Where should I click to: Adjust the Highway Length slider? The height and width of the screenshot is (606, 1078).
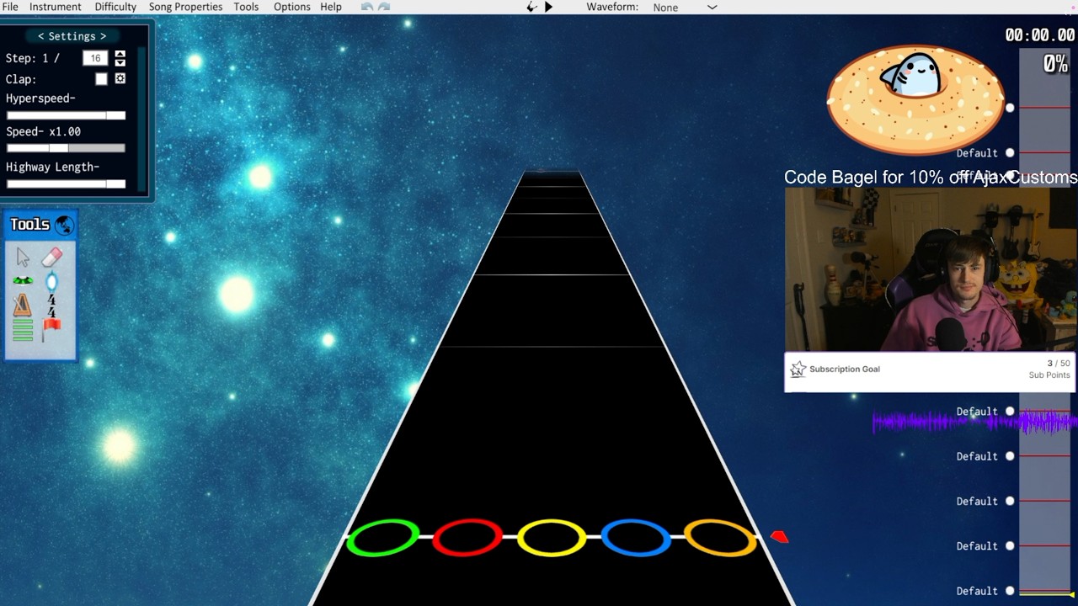[x=66, y=183]
